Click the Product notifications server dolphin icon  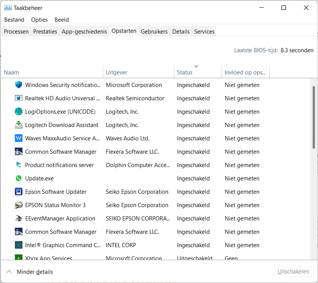coord(18,165)
